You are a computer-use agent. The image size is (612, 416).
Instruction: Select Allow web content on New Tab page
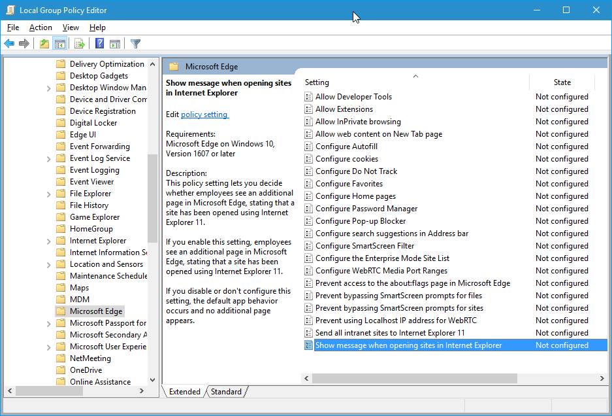point(379,134)
